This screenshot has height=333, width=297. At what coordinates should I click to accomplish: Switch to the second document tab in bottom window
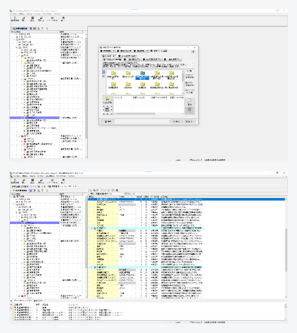[62, 186]
